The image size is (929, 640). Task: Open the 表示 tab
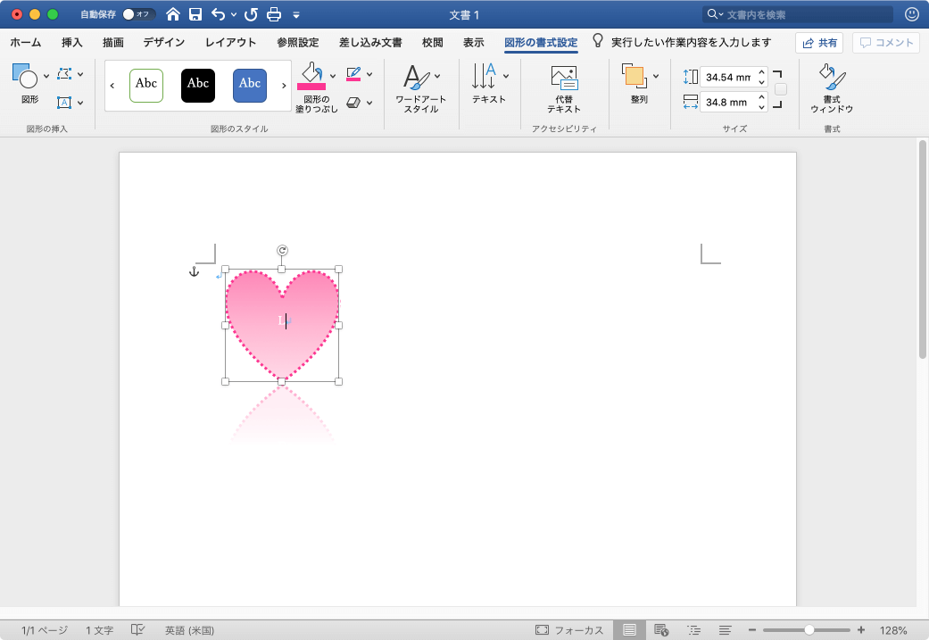click(473, 42)
